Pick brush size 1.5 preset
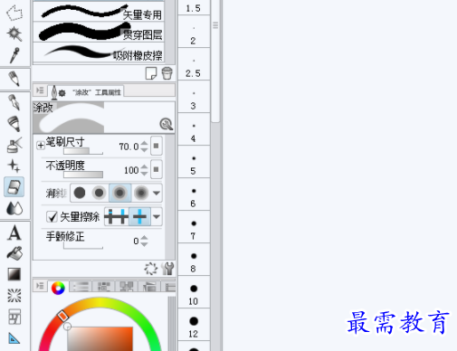This screenshot has height=351, width=457. [194, 7]
